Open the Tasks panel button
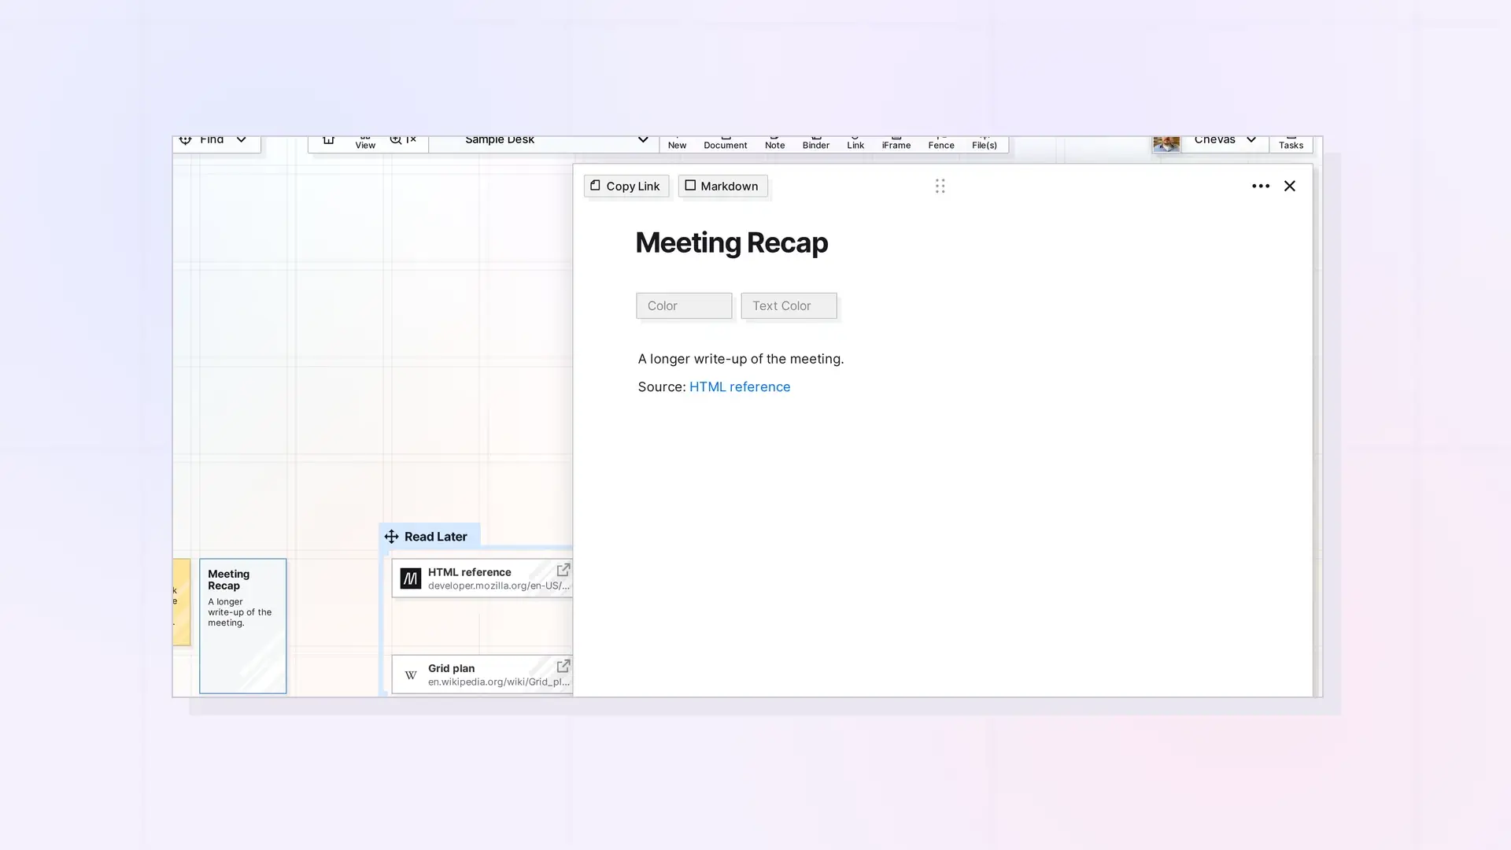Image resolution: width=1511 pixels, height=850 pixels. (1291, 143)
